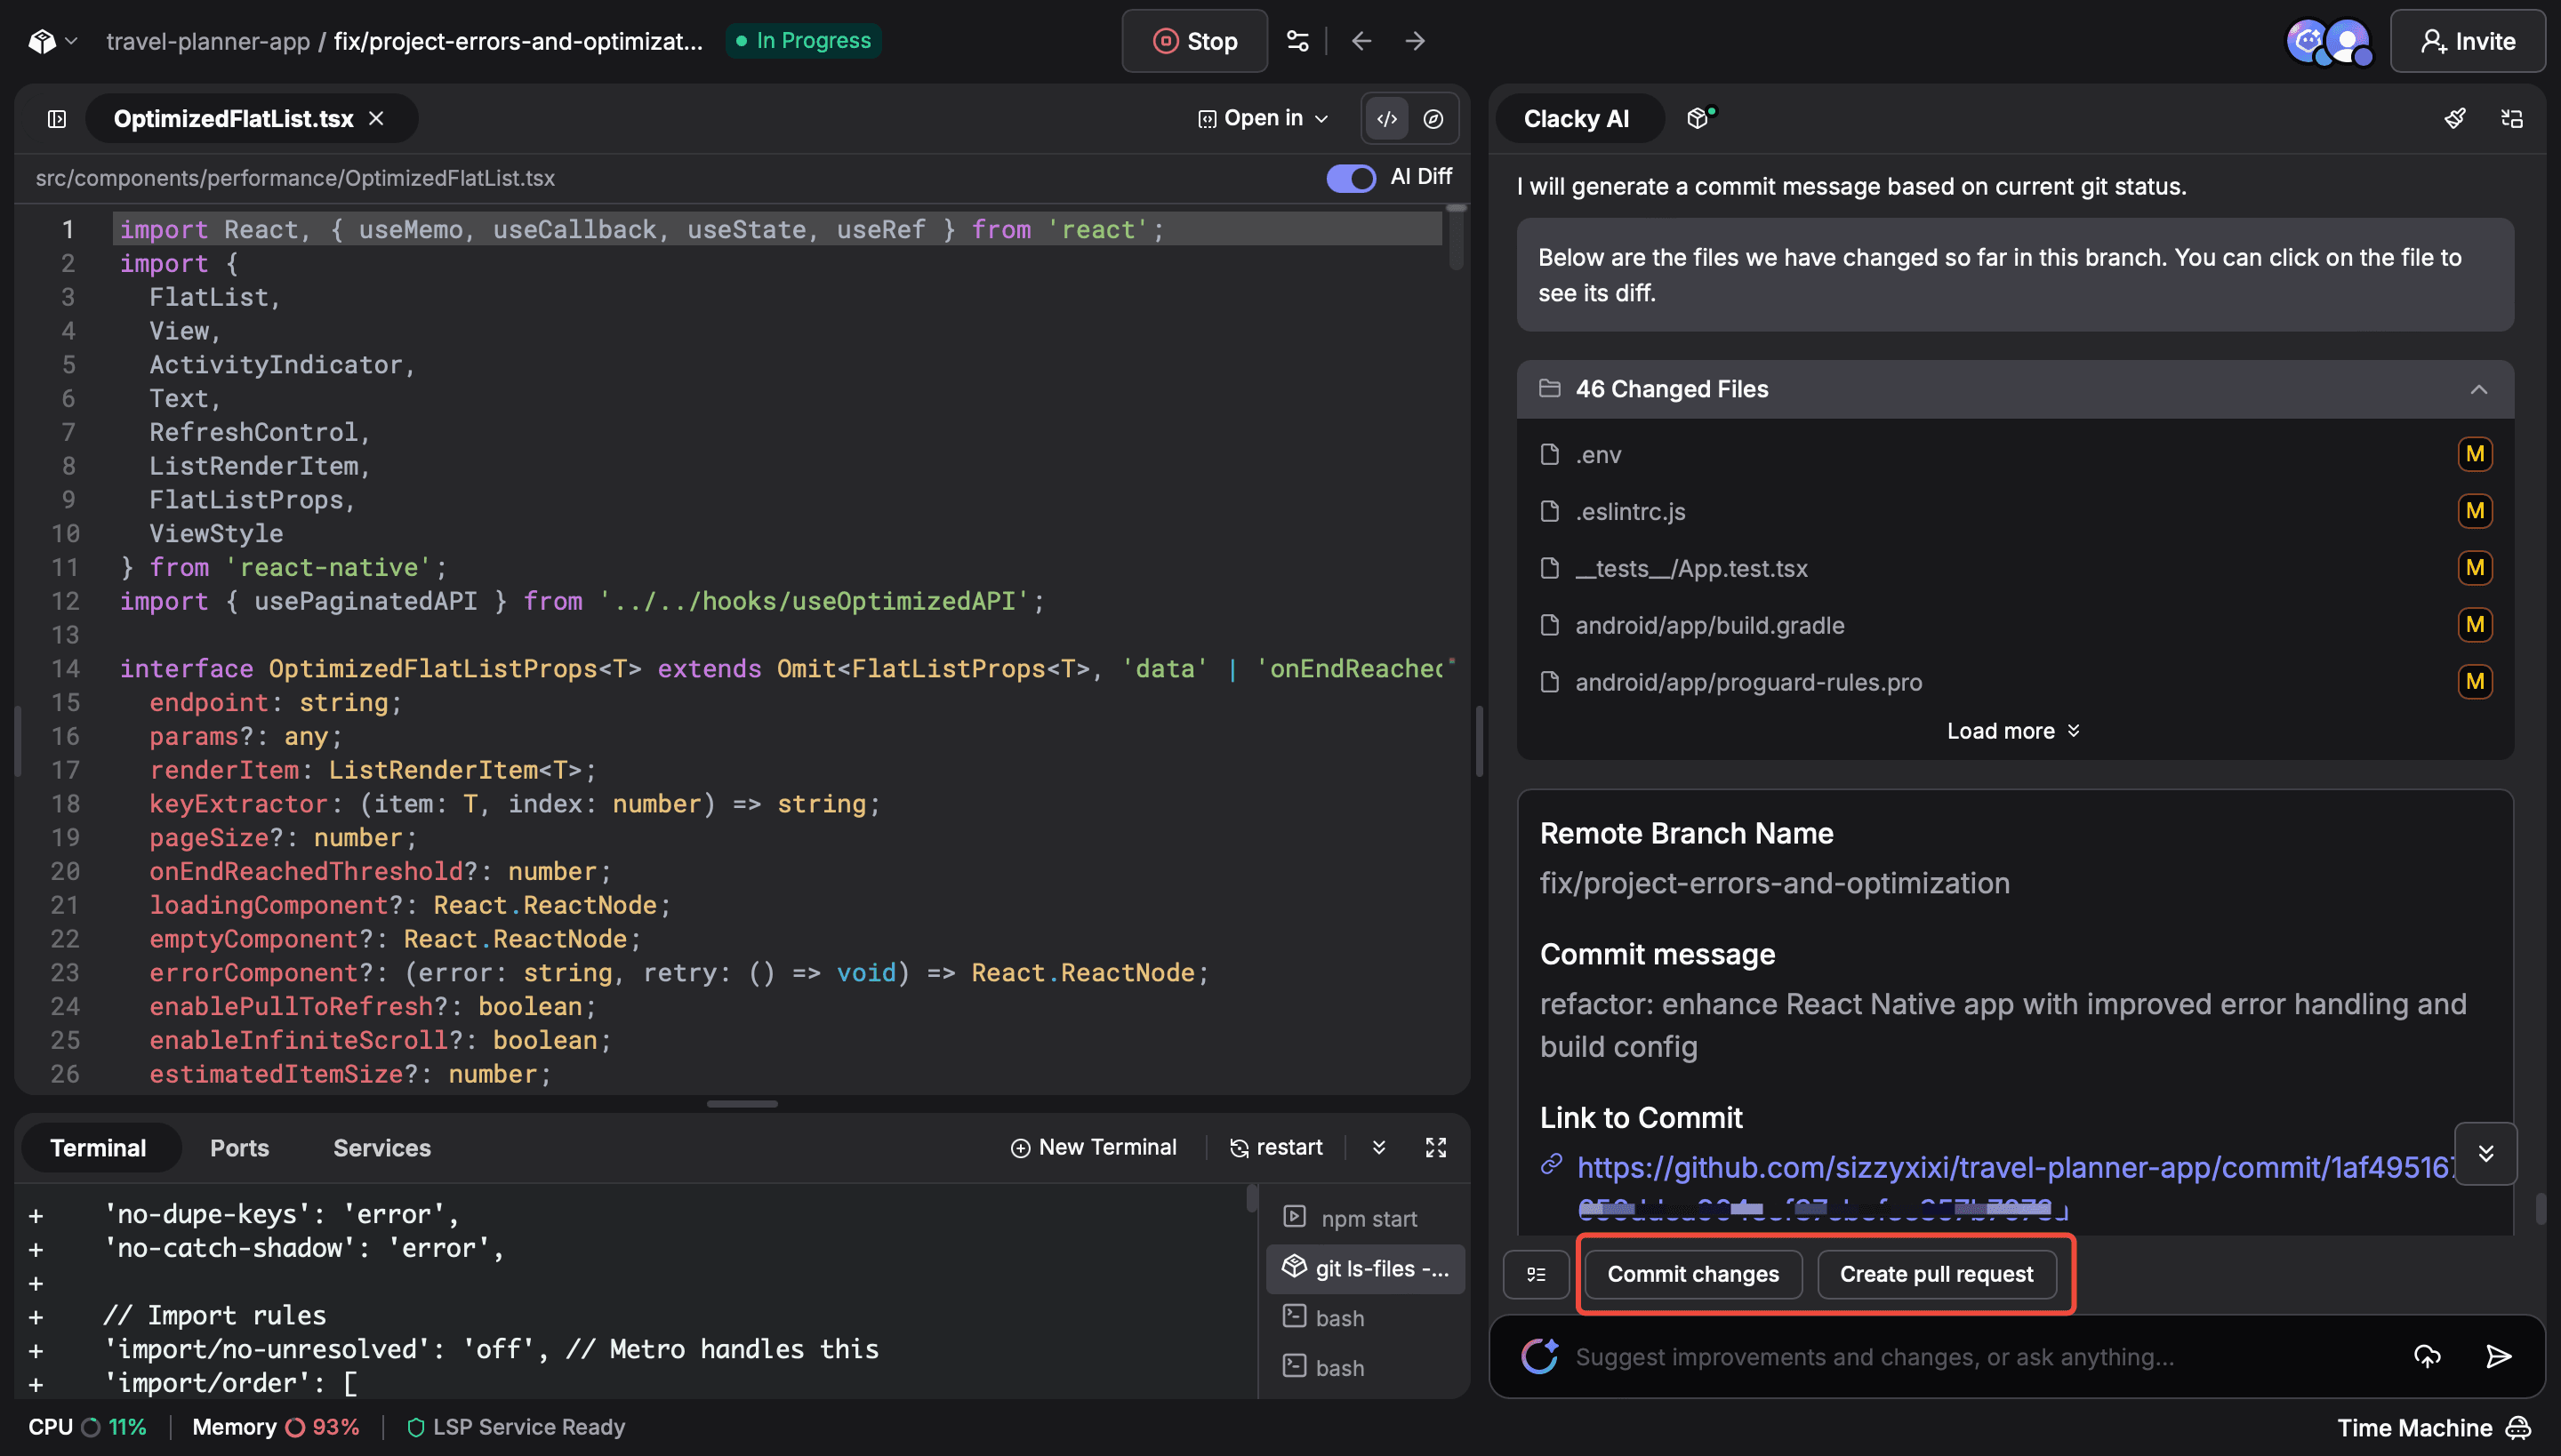Go back with the left arrow icon

(x=1361, y=41)
